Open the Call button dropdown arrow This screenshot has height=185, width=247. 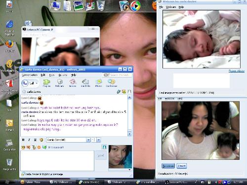click(37, 83)
